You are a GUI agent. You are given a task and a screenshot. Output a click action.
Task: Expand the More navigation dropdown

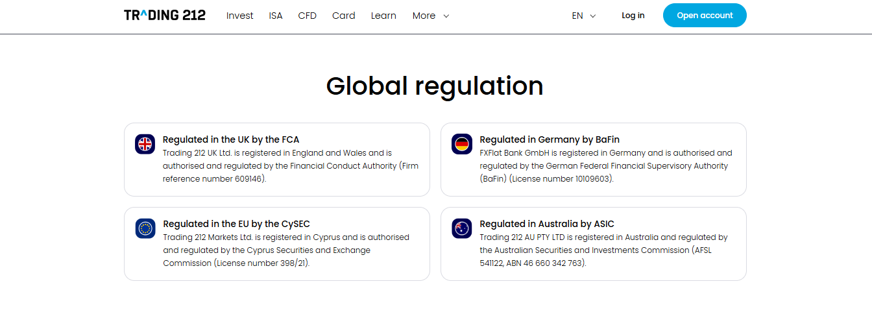[x=431, y=16]
